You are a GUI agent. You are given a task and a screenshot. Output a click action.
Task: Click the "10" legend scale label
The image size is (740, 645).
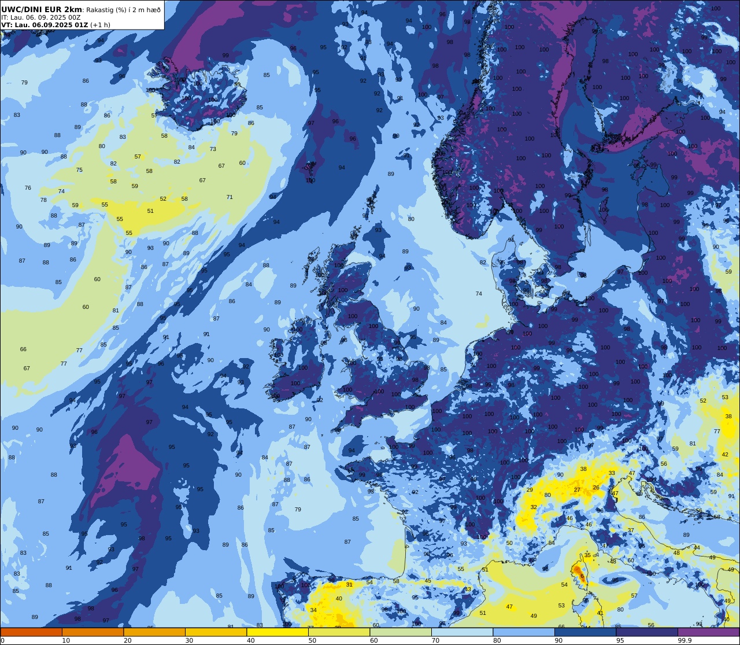pyautogui.click(x=66, y=640)
